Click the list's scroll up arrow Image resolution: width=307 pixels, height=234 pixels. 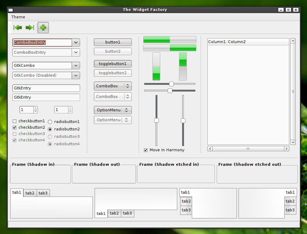293,41
